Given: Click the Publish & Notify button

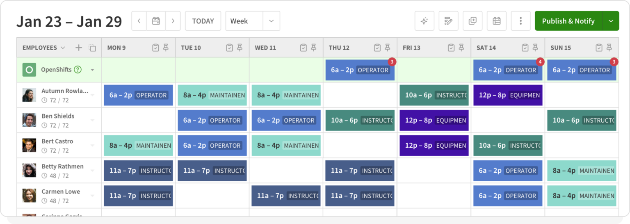Looking at the screenshot, I should pos(568,21).
